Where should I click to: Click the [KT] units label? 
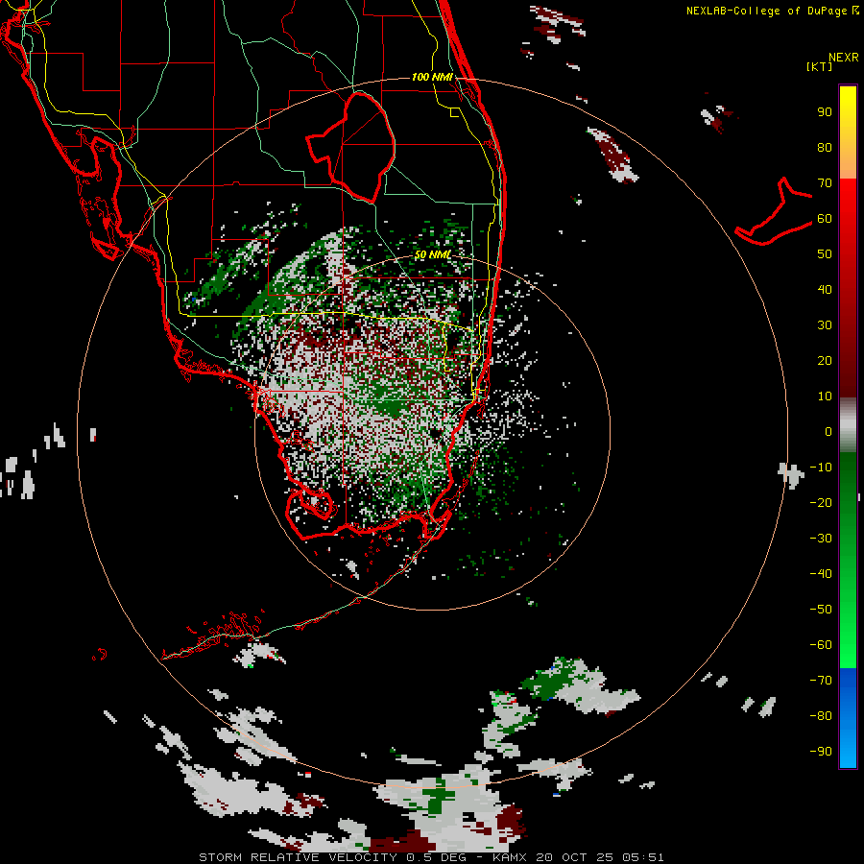[819, 66]
